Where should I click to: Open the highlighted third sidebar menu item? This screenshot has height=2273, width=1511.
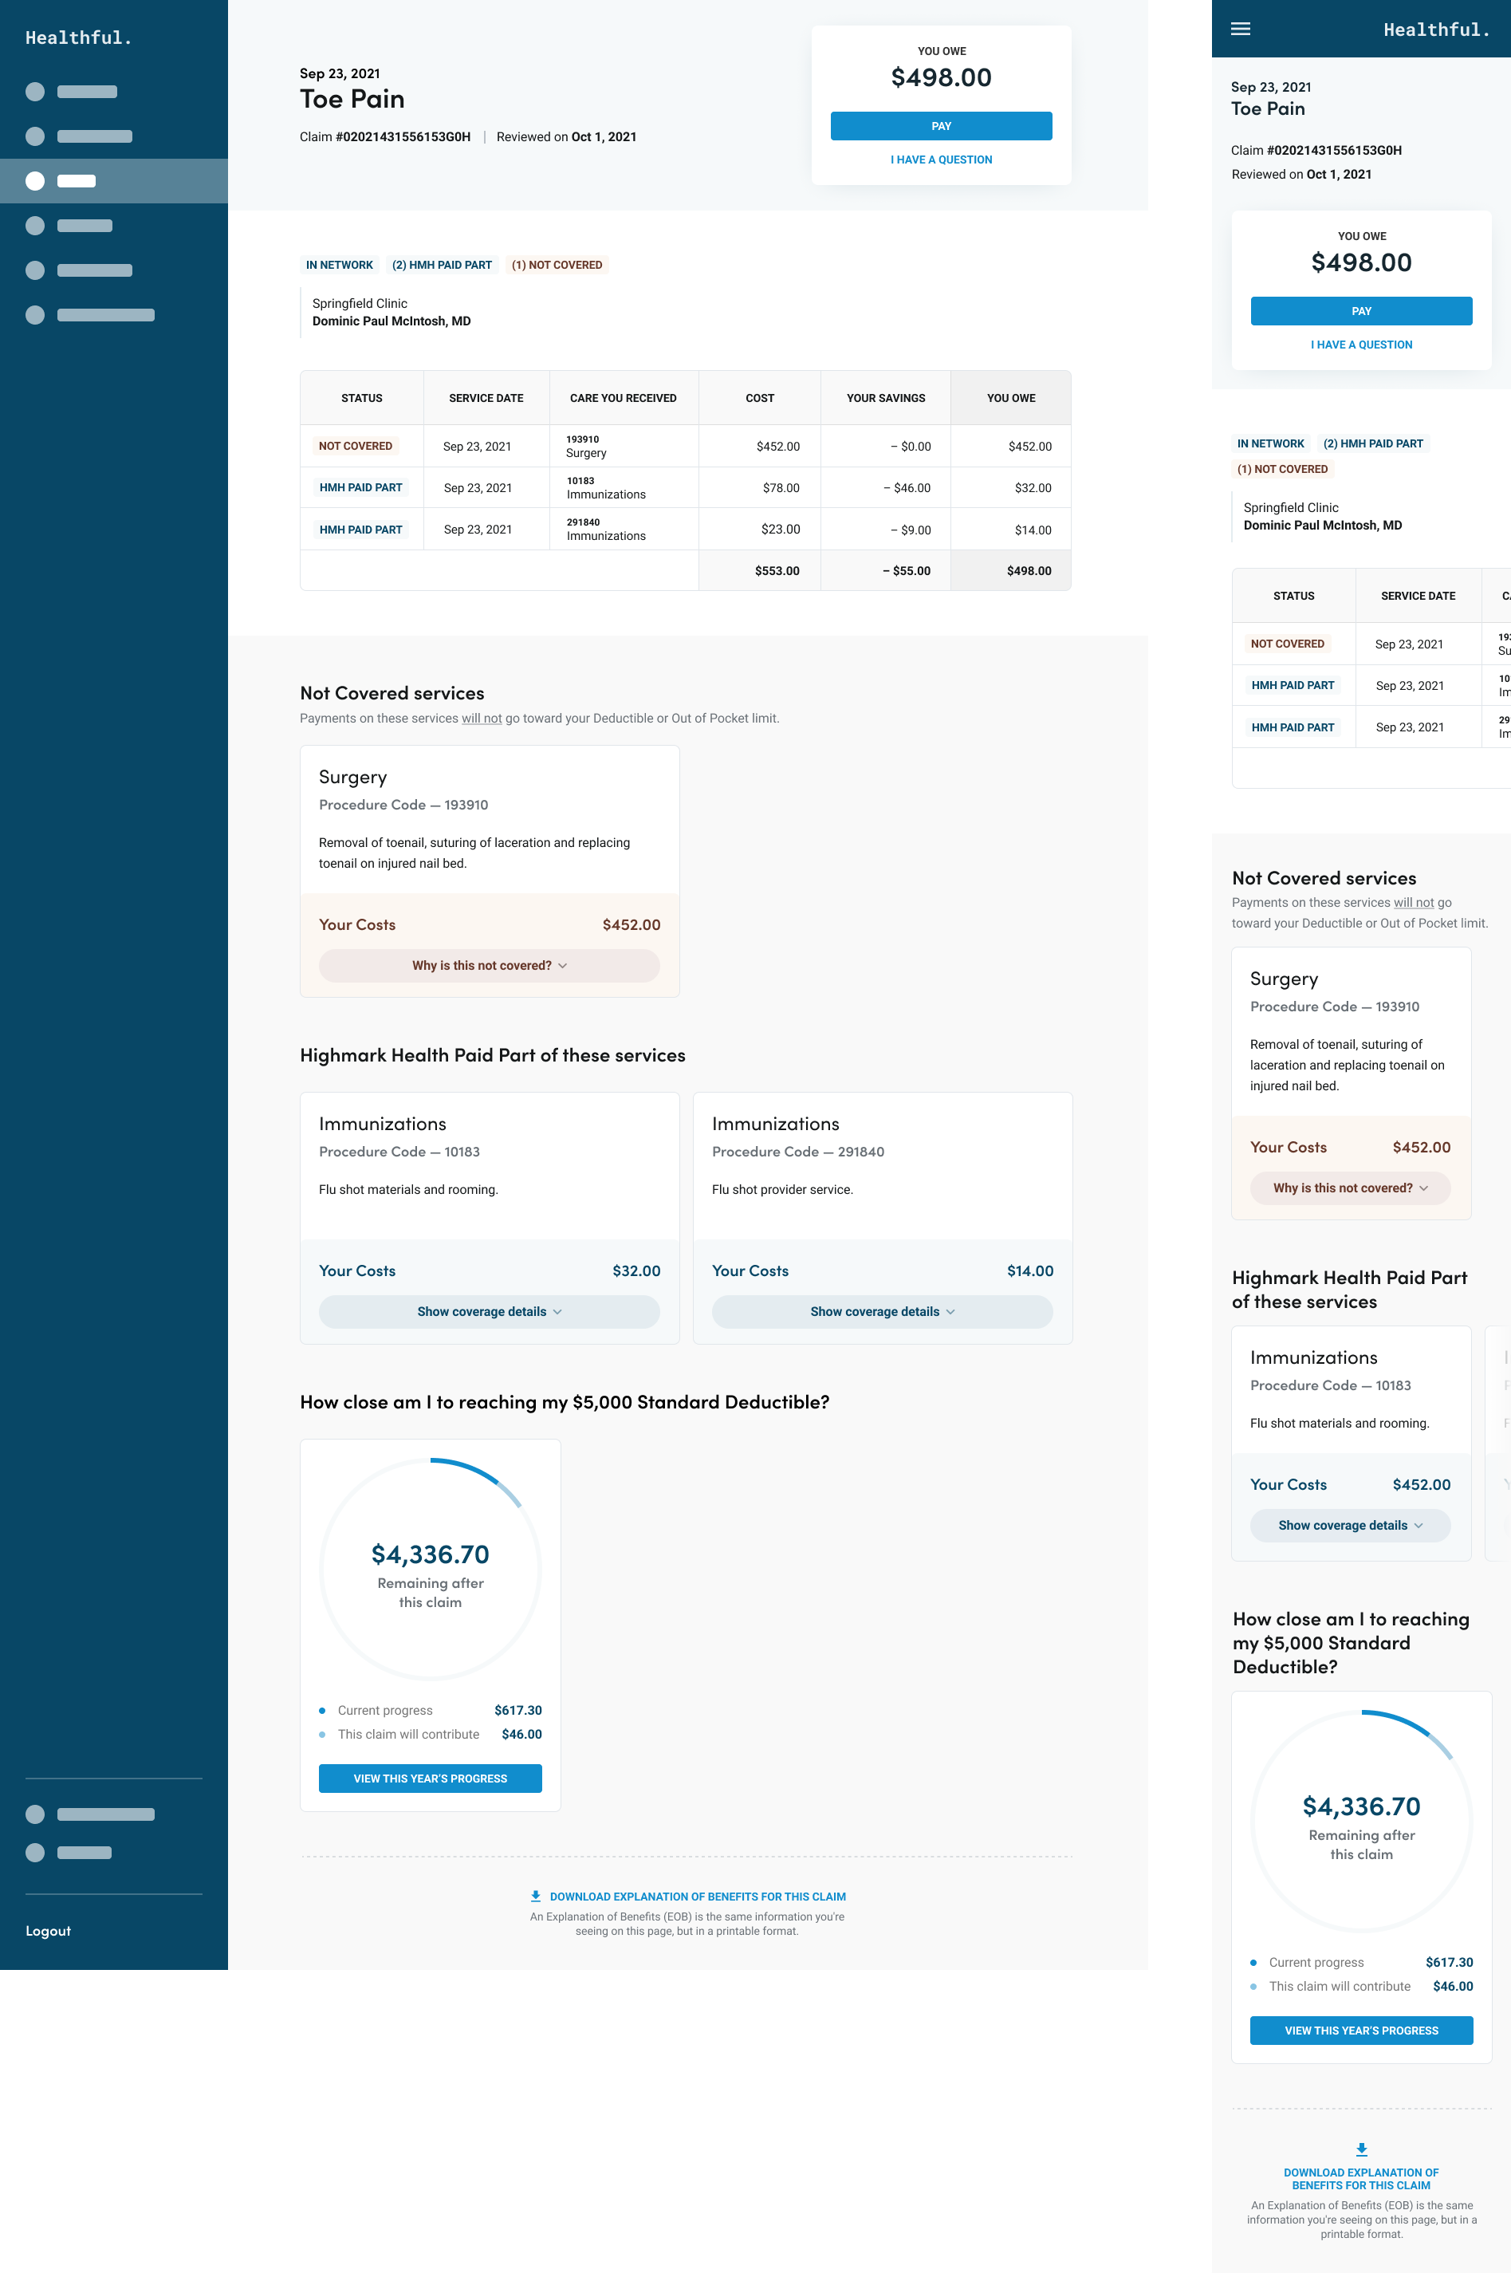[114, 180]
